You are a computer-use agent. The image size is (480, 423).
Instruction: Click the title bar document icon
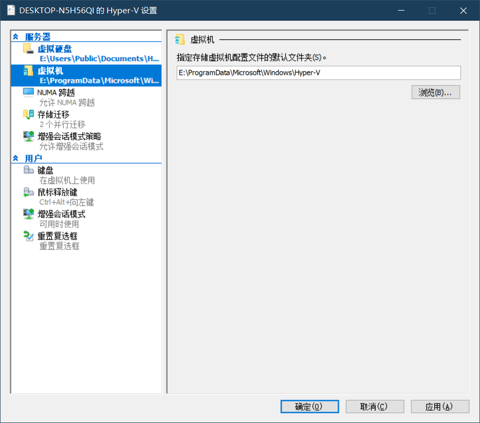coord(11,11)
